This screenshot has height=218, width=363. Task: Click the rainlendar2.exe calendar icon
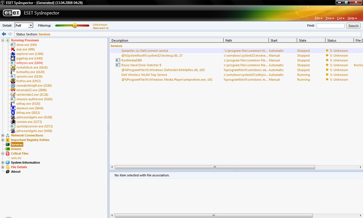point(13,95)
